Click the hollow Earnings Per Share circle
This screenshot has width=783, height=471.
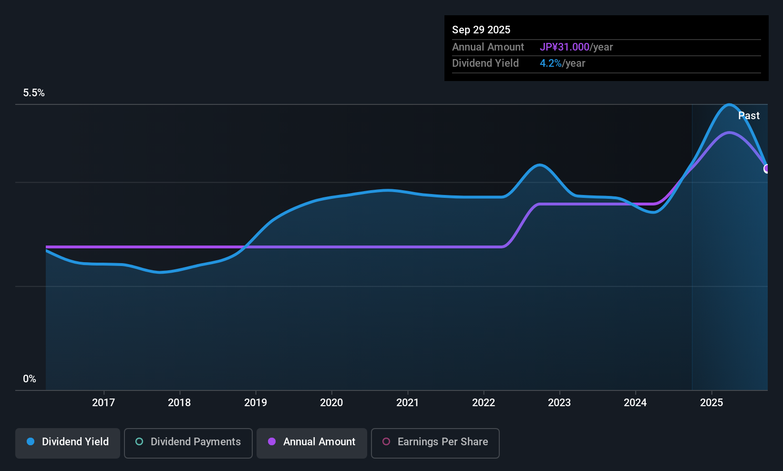(x=386, y=441)
